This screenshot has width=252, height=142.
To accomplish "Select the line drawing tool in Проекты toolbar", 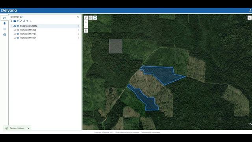I will 21,21.
